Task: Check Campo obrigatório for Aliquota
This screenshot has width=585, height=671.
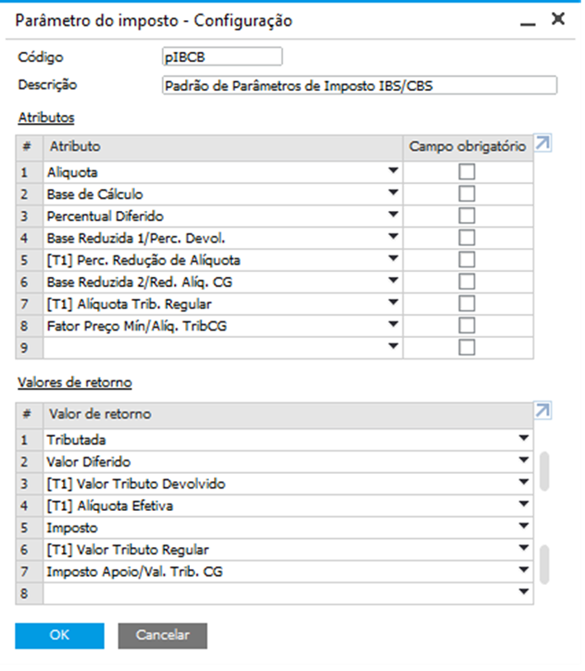Action: click(467, 172)
